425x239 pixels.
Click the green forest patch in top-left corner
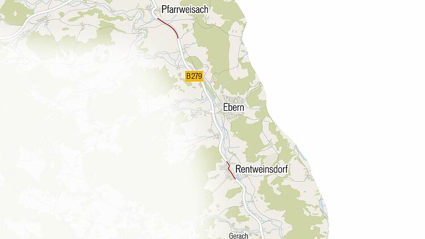(14, 12)
